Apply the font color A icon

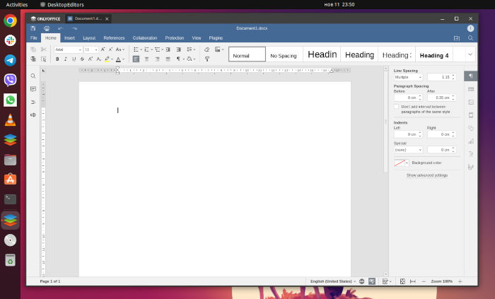(118, 59)
